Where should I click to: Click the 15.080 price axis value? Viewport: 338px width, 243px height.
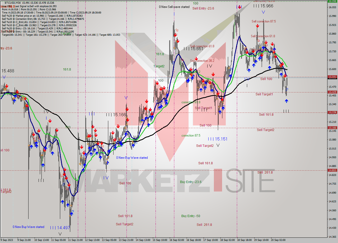pos(332,139)
